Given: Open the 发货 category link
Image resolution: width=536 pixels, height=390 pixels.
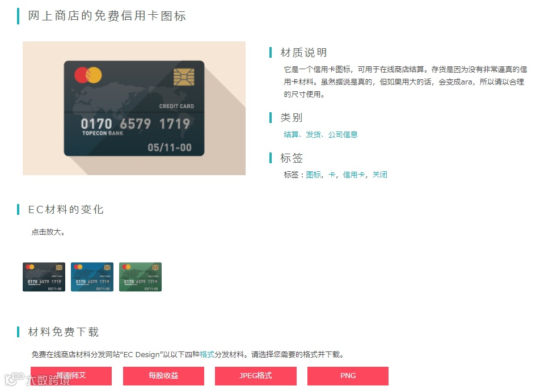Looking at the screenshot, I should click(x=313, y=134).
